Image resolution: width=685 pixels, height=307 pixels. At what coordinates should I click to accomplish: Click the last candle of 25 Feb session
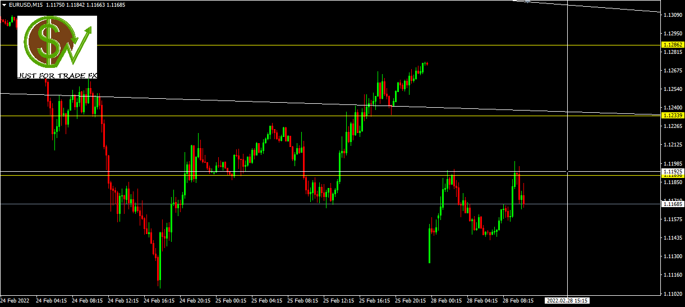pyautogui.click(x=427, y=63)
